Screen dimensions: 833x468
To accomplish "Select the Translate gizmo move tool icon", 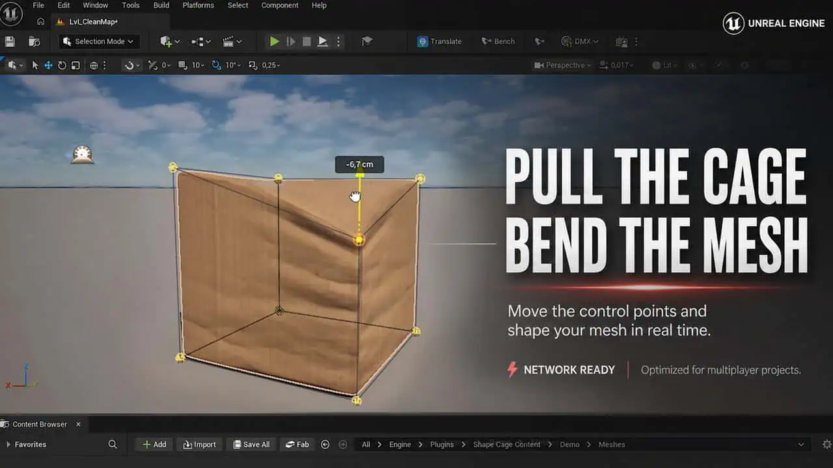I will tap(48, 66).
